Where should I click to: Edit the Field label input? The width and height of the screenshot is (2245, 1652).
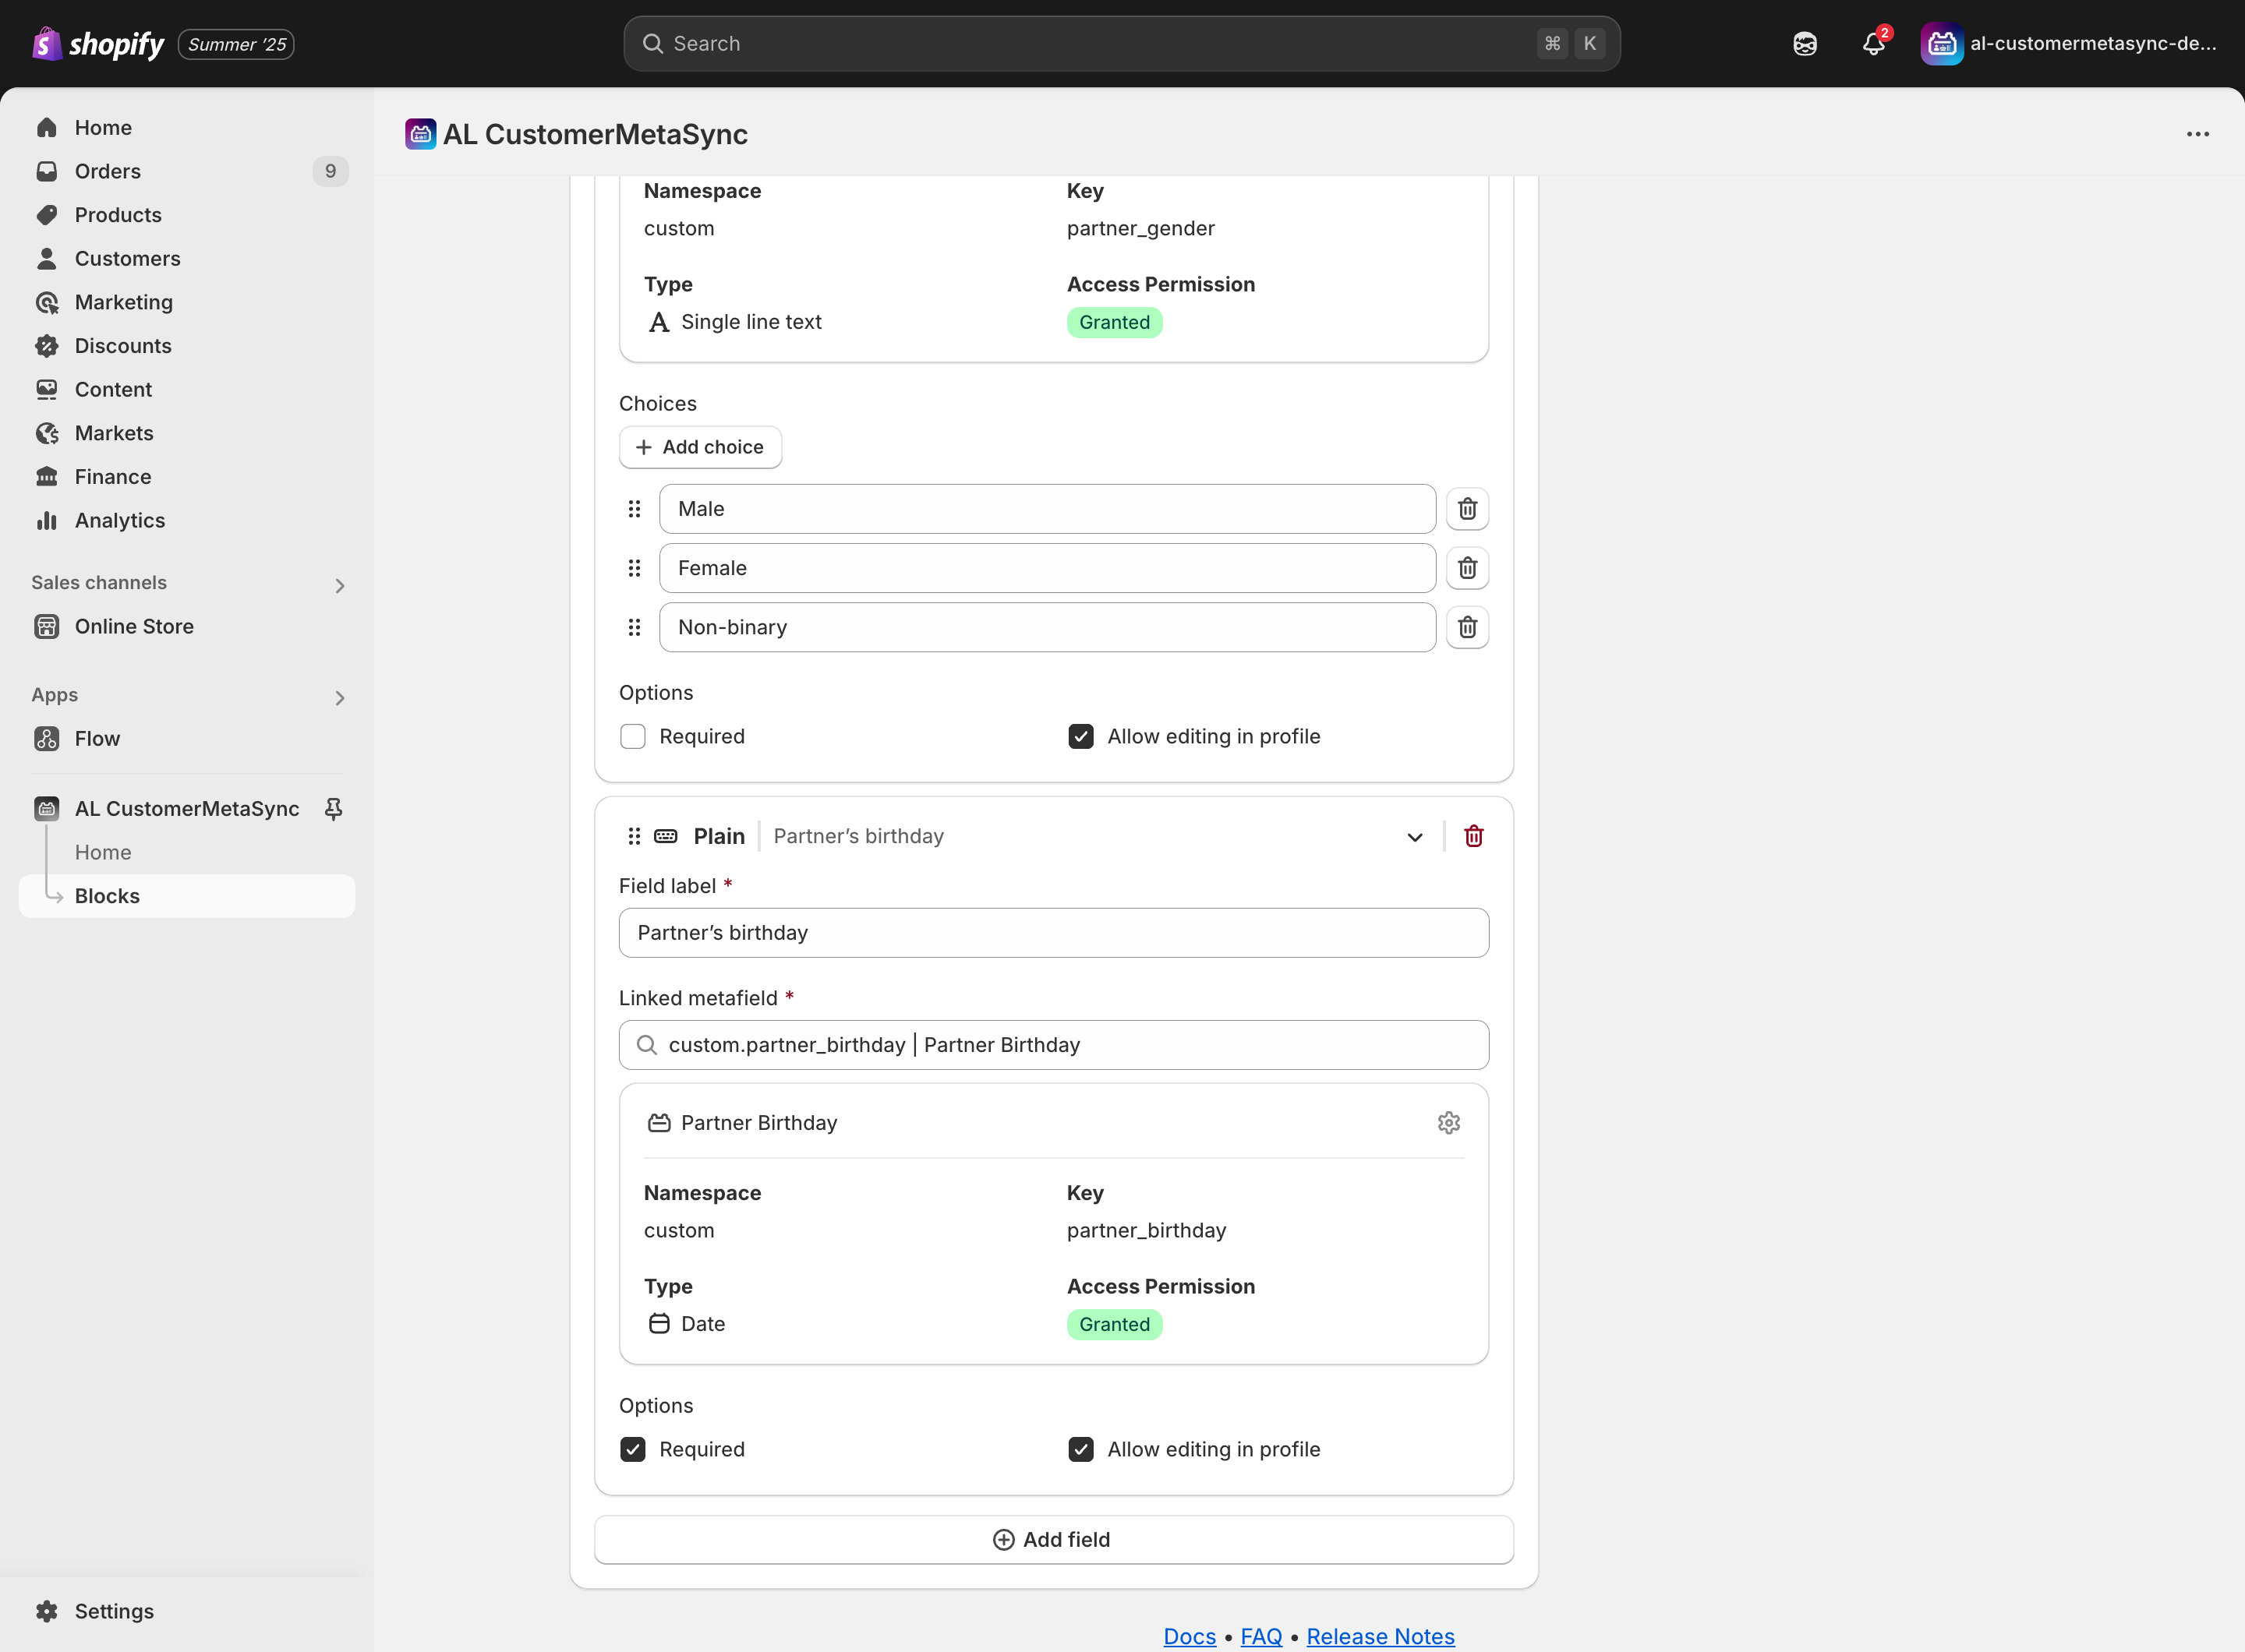pyautogui.click(x=1053, y=933)
